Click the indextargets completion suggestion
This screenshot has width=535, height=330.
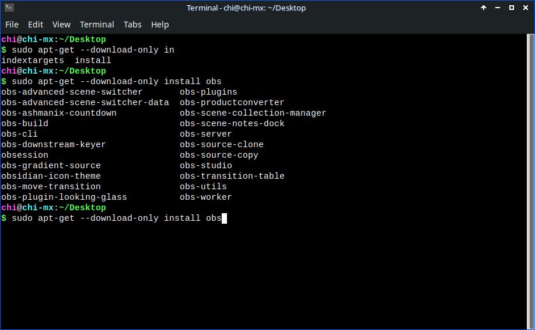33,61
